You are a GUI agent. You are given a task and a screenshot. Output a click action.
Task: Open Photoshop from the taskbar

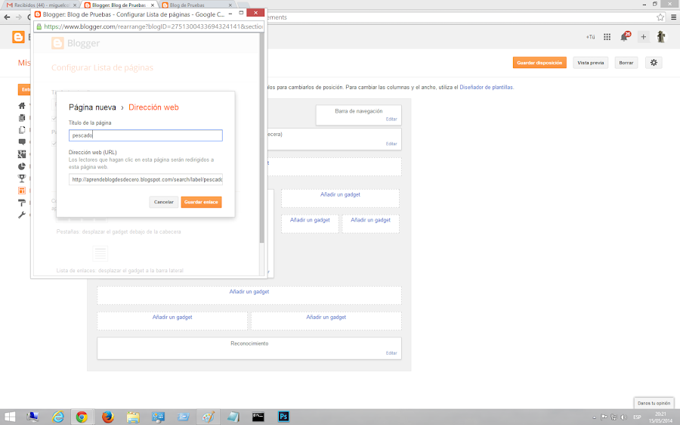pyautogui.click(x=283, y=417)
